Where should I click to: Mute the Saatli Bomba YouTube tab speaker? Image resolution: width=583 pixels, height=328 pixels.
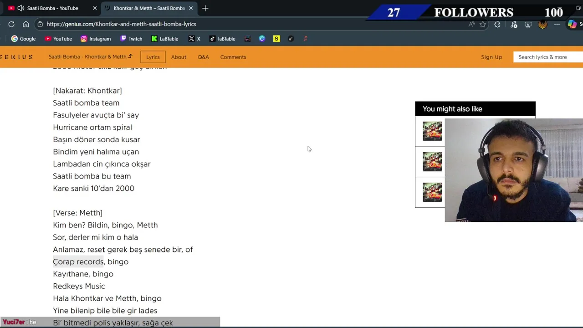[x=21, y=8]
